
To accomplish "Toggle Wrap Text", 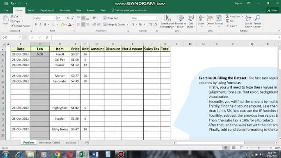I will point(111,18).
